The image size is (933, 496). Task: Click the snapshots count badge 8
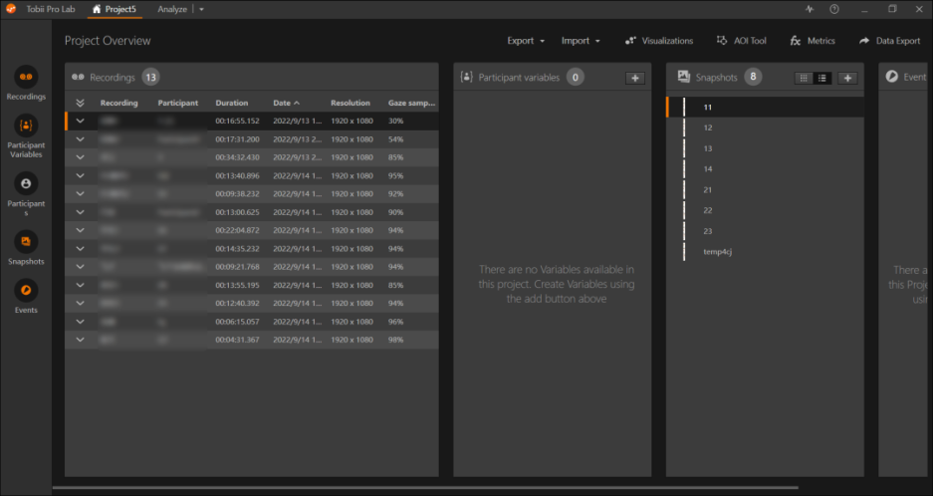tap(753, 77)
